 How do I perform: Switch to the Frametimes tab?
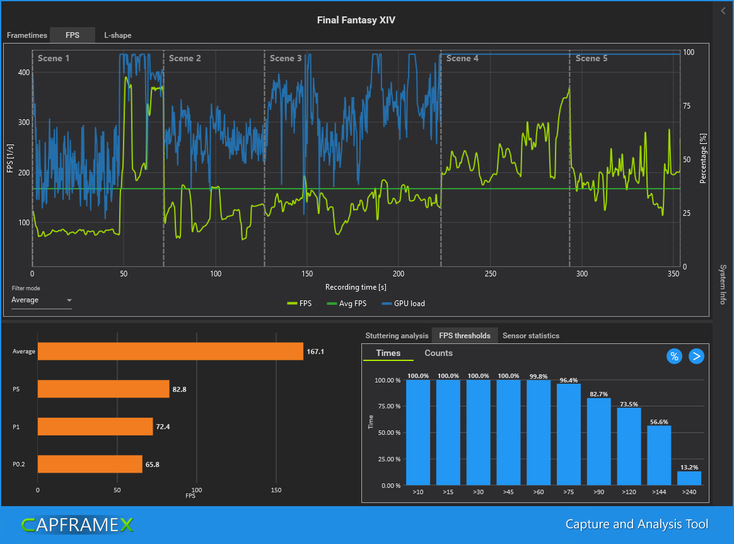point(26,35)
